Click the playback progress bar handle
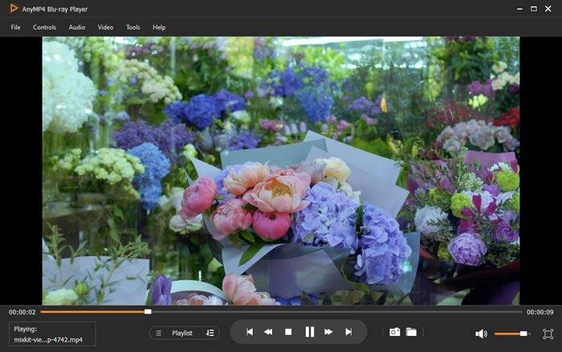This screenshot has height=352, width=562. click(148, 312)
